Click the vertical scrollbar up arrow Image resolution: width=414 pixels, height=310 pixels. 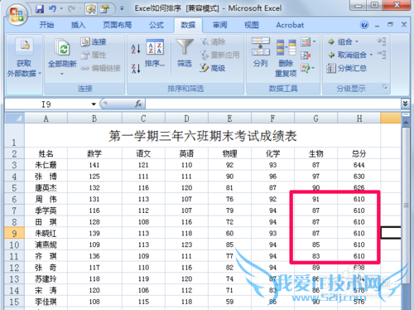coord(406,122)
